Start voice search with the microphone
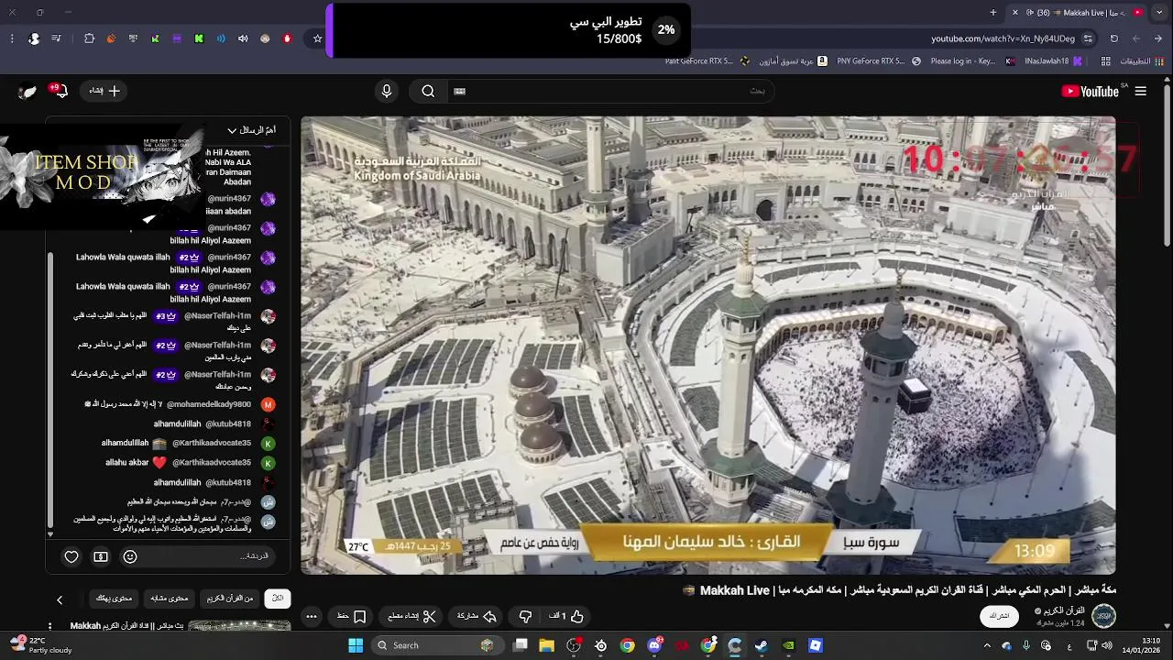 coord(387,91)
